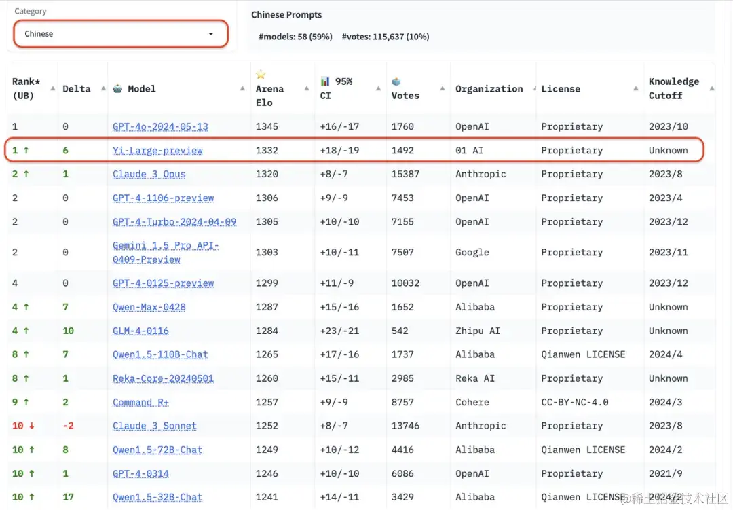Open the Yi-Large-preview model link
This screenshot has width=733, height=510.
[x=157, y=151]
